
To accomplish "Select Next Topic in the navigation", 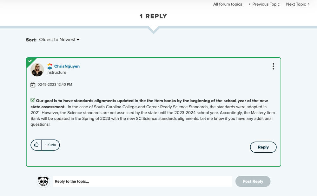I will [296, 4].
